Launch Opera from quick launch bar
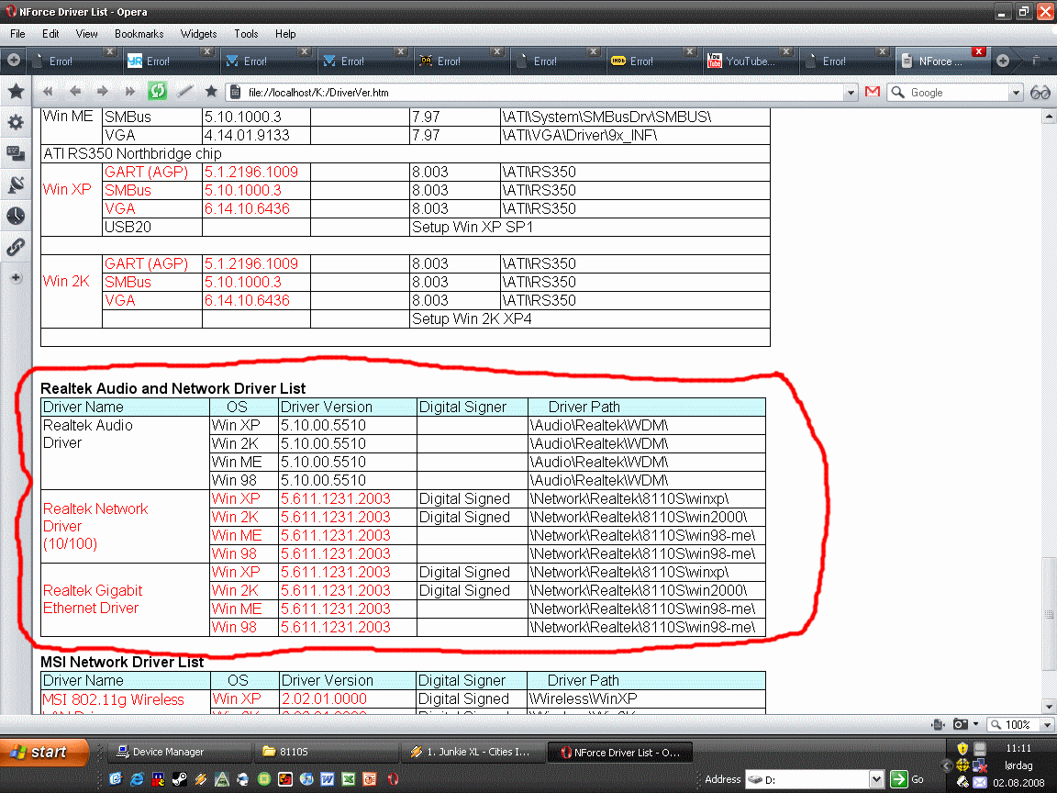The width and height of the screenshot is (1057, 793). click(393, 779)
